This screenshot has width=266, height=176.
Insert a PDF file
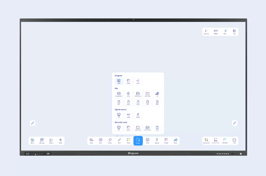pos(148,103)
